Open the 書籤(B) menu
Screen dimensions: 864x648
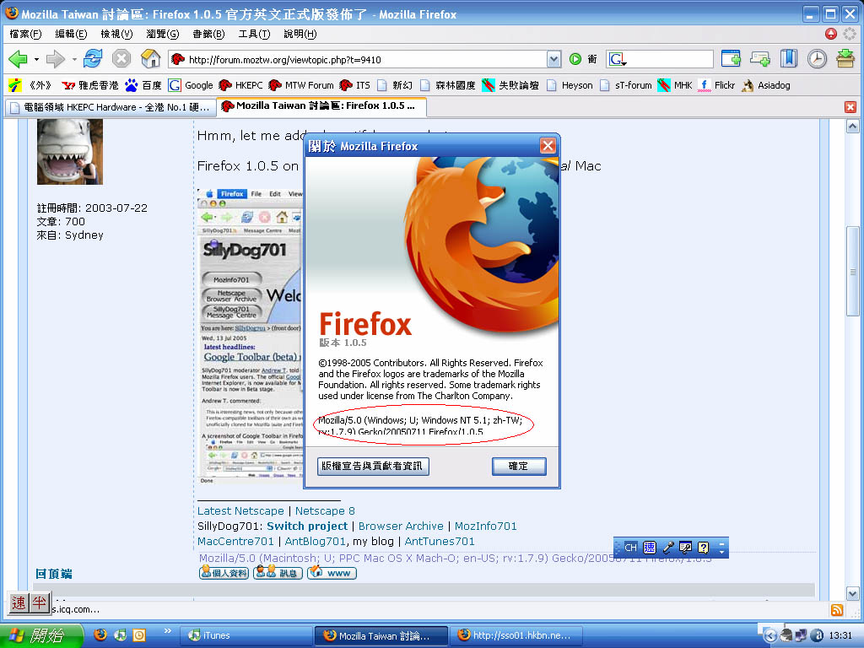pyautogui.click(x=208, y=34)
